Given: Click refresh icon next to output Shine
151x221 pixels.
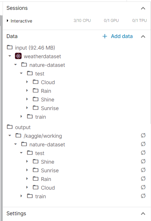Looking at the screenshot, I should coord(143,161).
